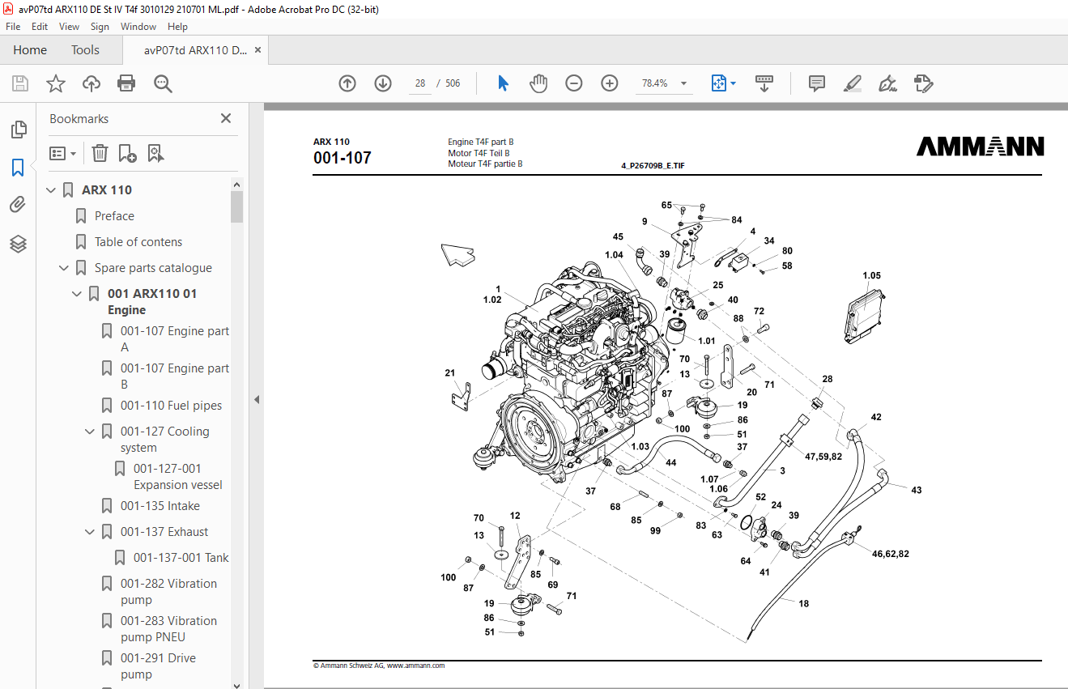The height and width of the screenshot is (689, 1068).
Task: Open the 001-127-001 Expansion vessel bookmark
Action: click(178, 477)
